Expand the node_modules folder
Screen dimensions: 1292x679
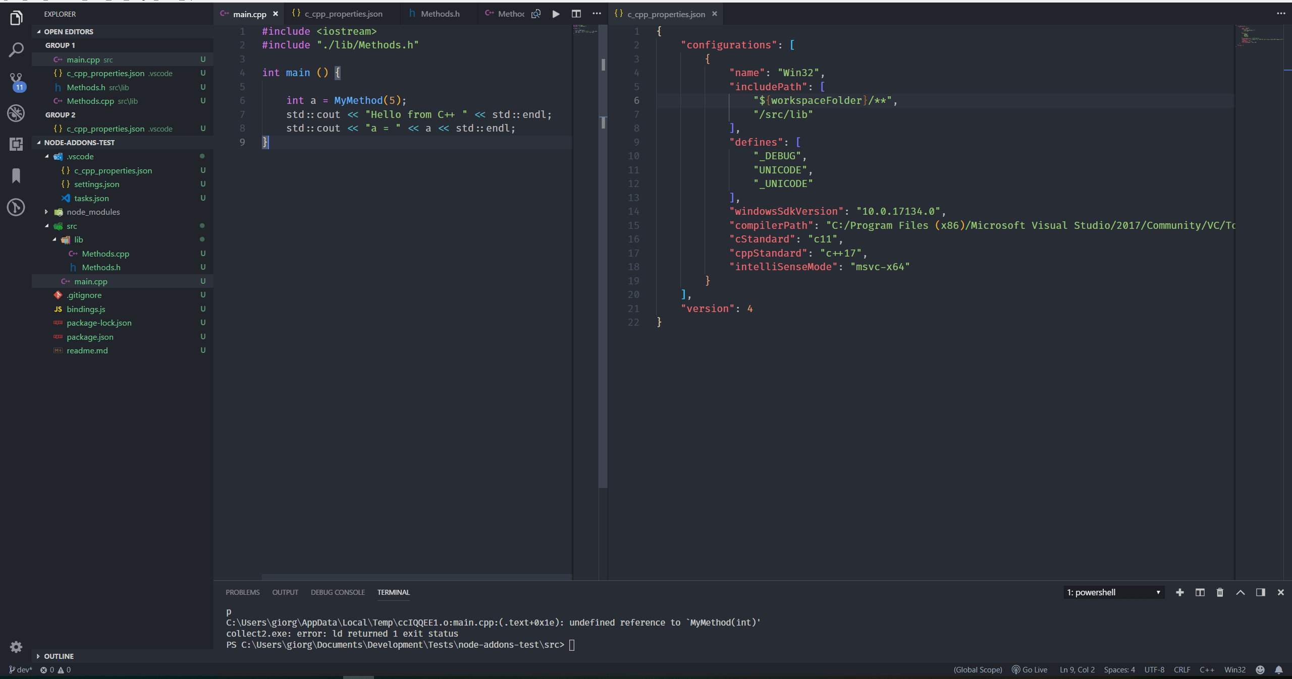point(93,212)
